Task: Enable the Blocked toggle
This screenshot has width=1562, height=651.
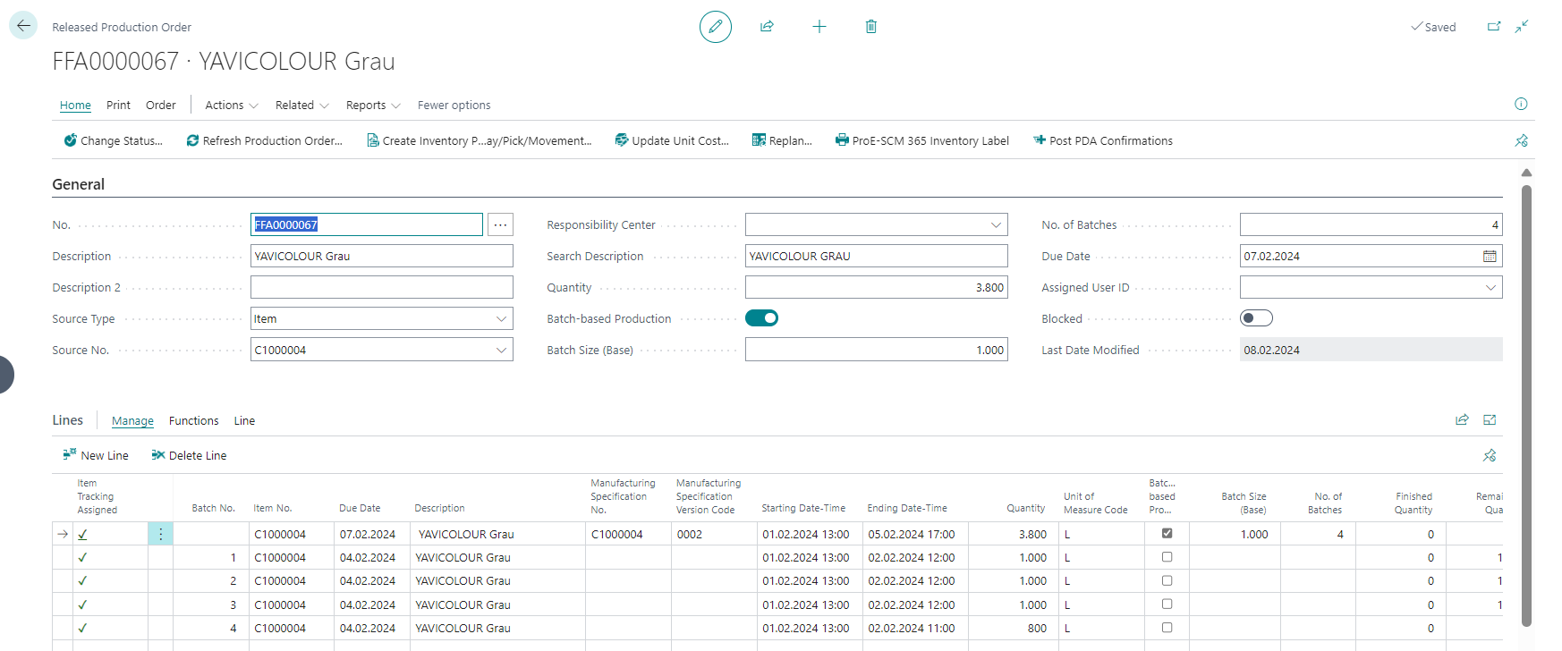Action: click(1257, 318)
